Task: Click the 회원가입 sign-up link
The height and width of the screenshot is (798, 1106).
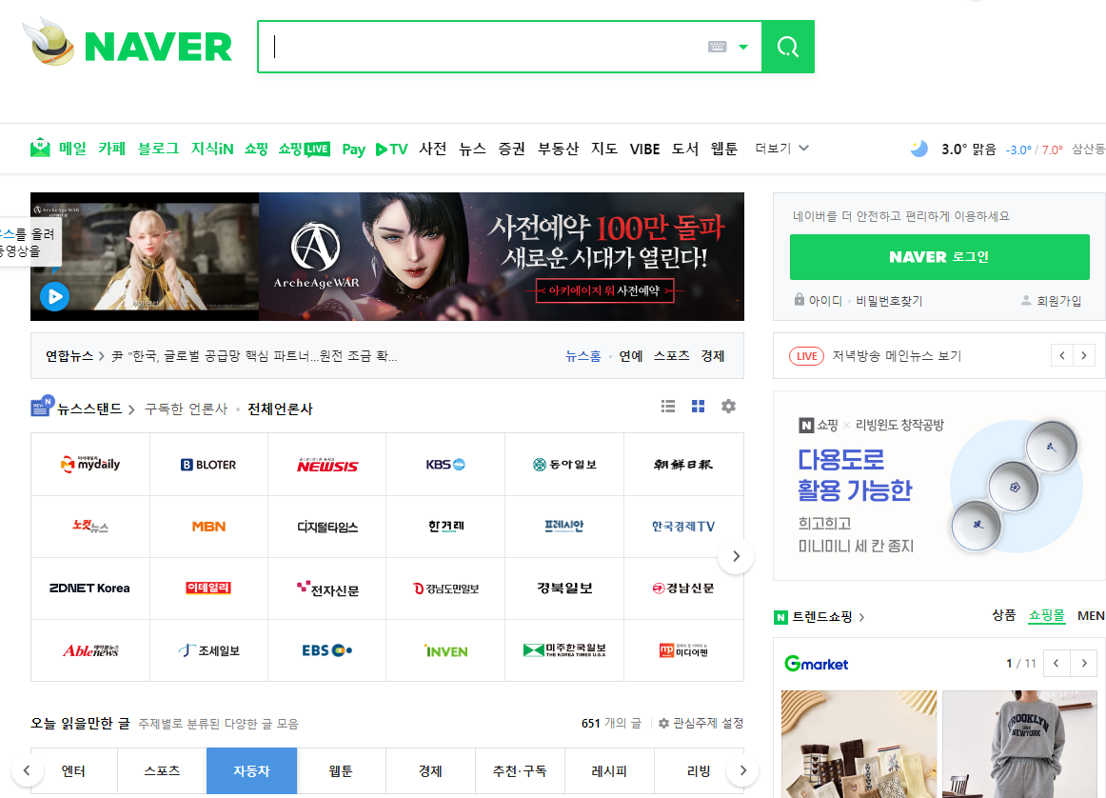Action: tap(1058, 301)
